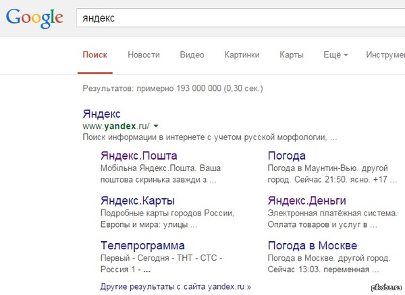Go to the Картинки tab
The image size is (405, 295).
coord(242,55)
